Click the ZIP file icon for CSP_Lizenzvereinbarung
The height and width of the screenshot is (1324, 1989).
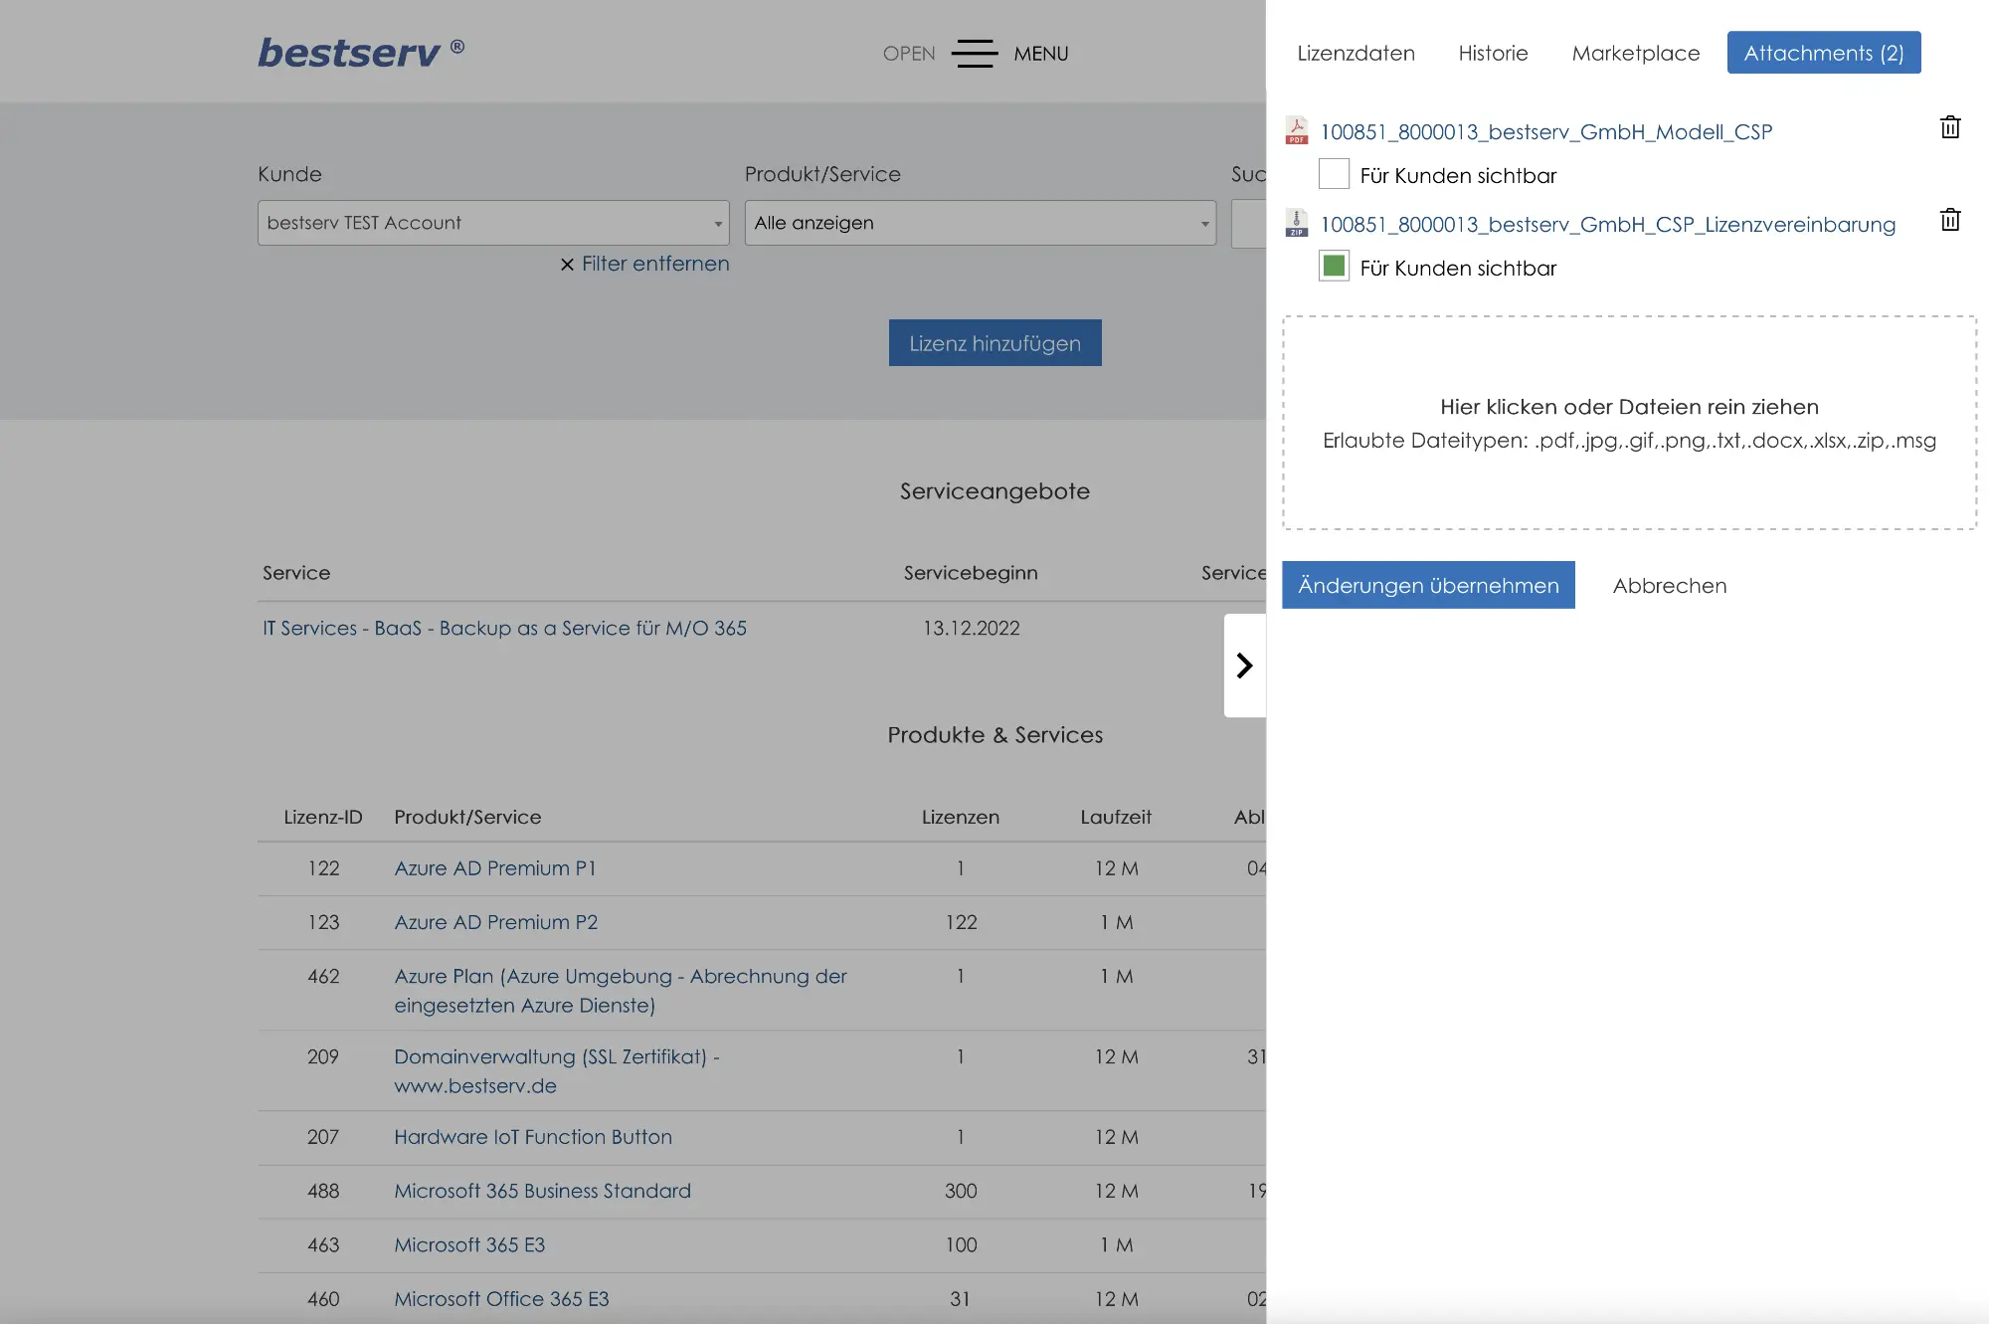point(1296,223)
